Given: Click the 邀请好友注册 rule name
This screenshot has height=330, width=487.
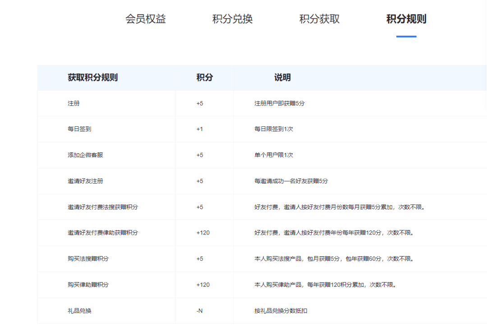Looking at the screenshot, I should click(85, 181).
